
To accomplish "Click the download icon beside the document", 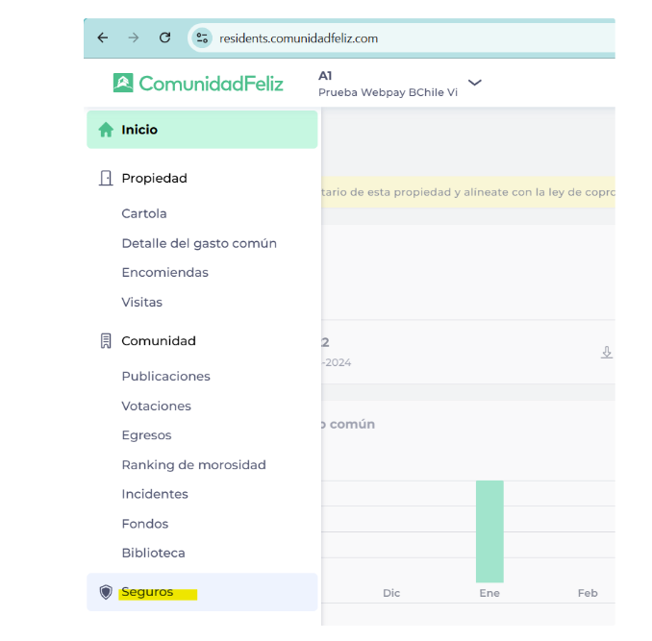I will (606, 353).
